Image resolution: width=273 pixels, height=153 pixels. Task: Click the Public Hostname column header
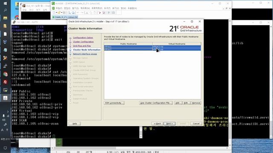point(128,44)
